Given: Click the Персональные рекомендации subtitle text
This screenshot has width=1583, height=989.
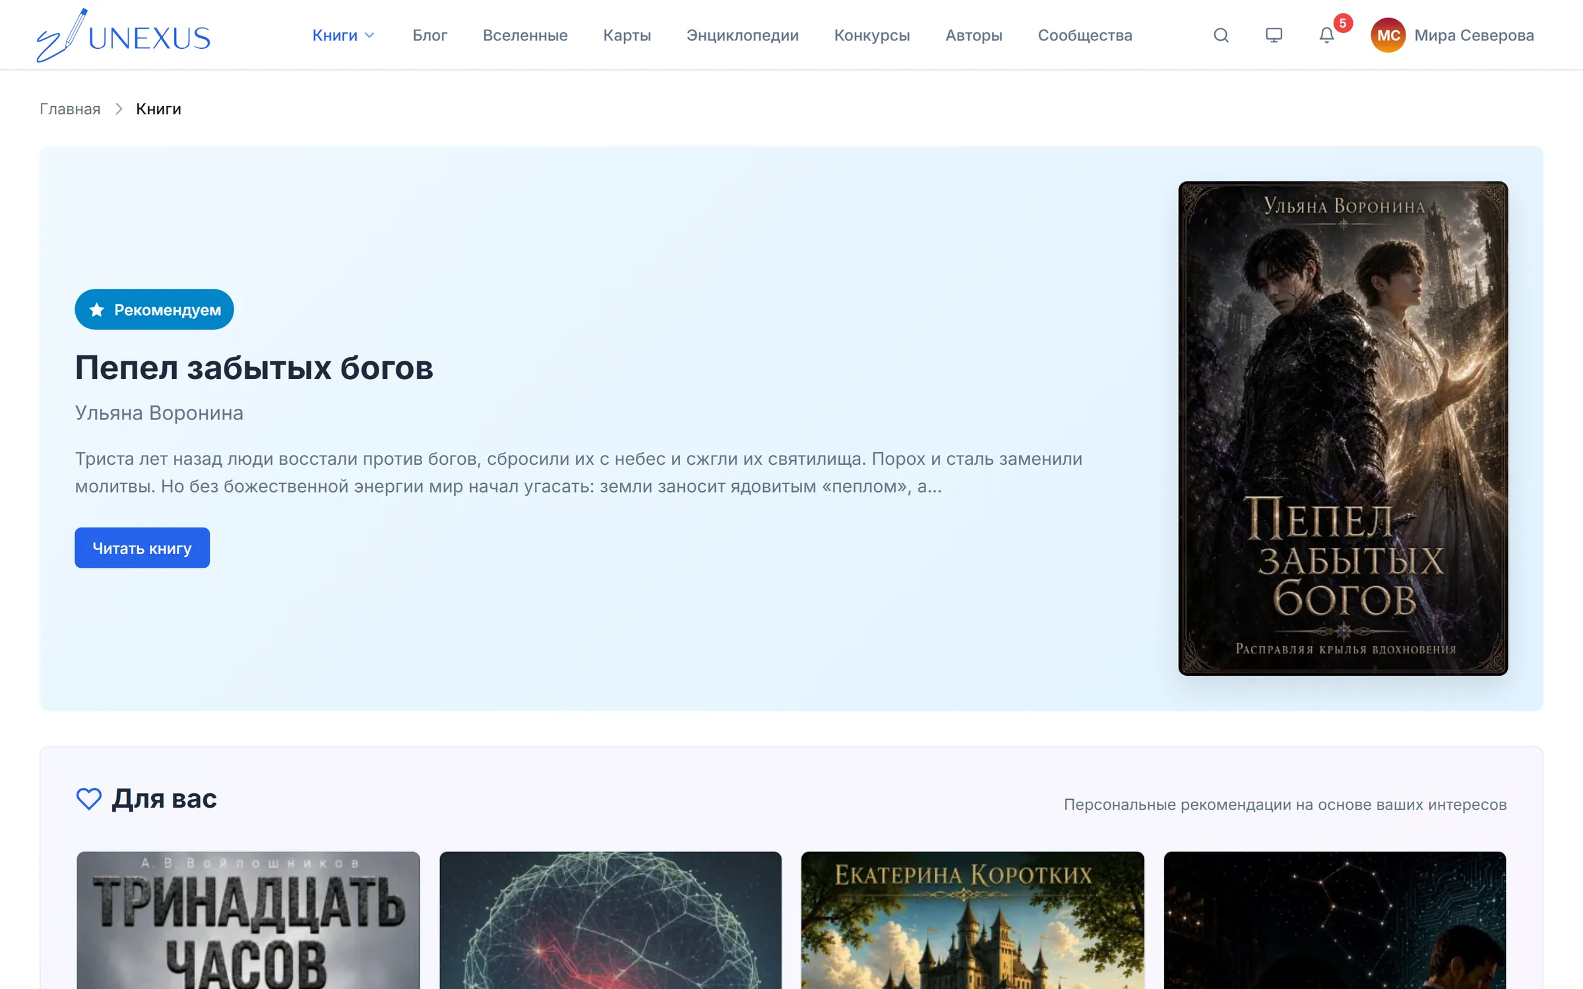Looking at the screenshot, I should (x=1285, y=804).
